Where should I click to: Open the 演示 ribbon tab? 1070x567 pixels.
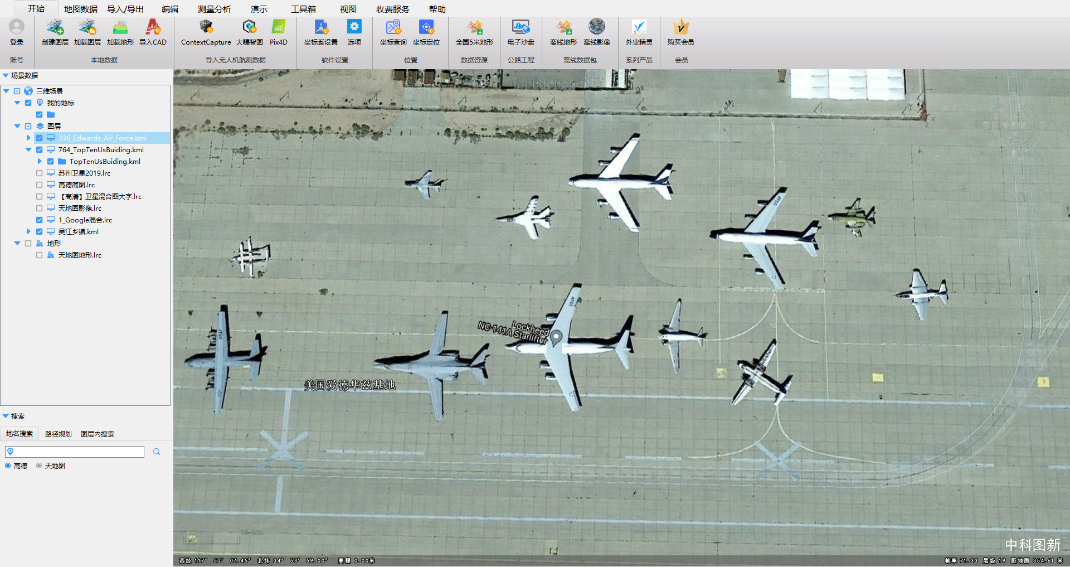259,9
